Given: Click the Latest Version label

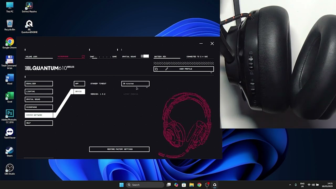Looking at the screenshot, I should tap(131, 94).
